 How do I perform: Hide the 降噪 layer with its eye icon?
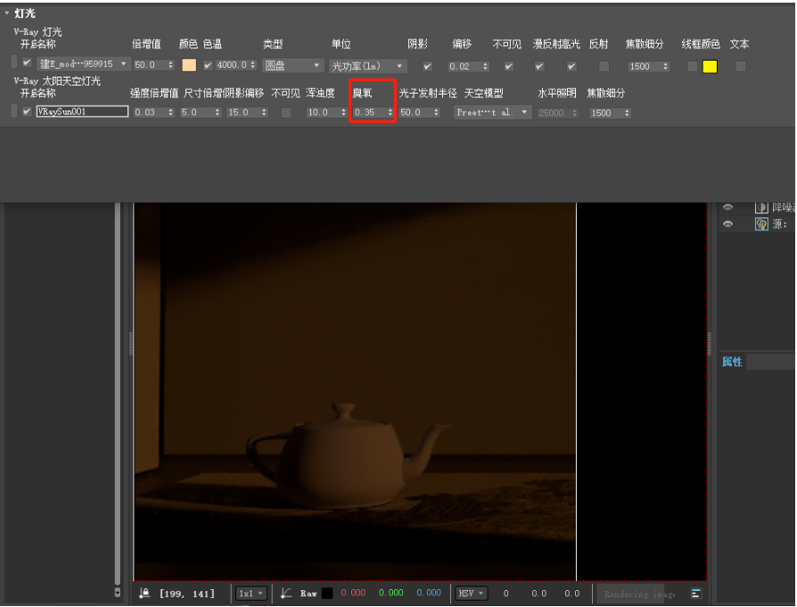pyautogui.click(x=727, y=208)
